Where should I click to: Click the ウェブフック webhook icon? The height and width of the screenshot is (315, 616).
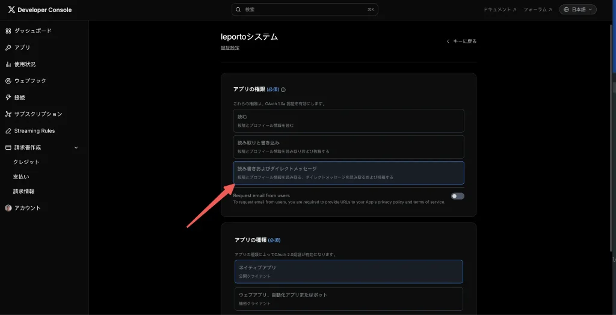tap(8, 81)
